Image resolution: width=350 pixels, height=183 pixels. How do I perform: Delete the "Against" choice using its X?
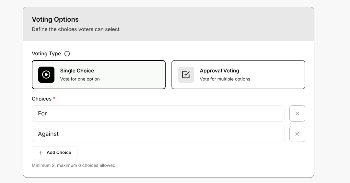pos(297,134)
